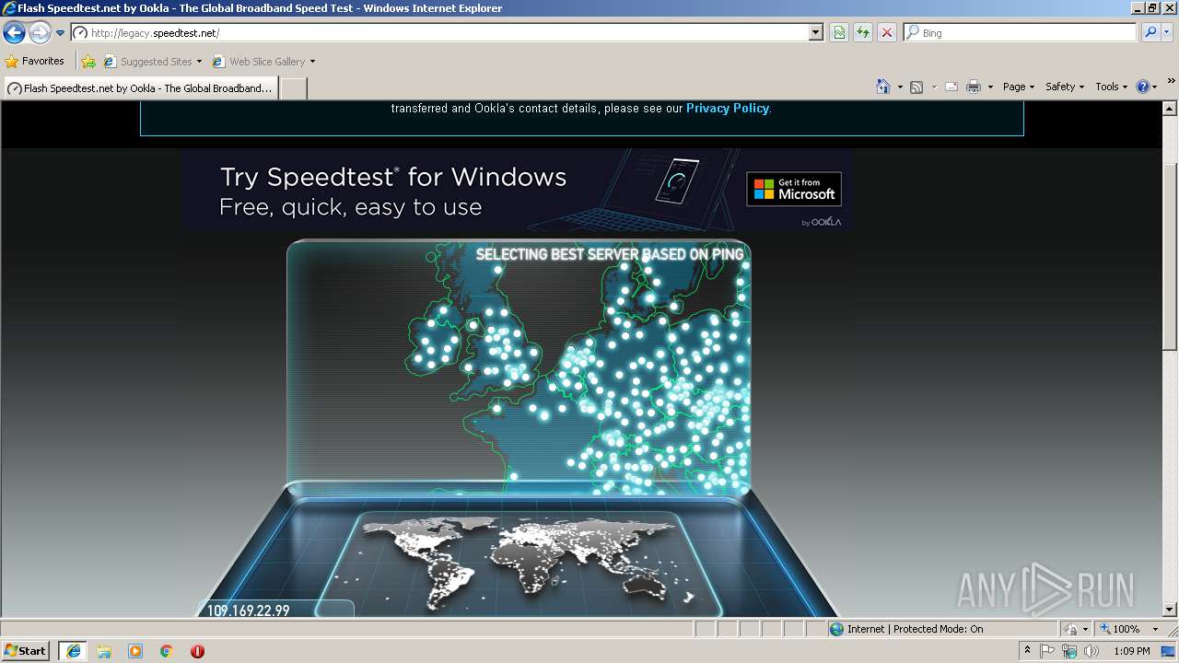
Task: Click the Help question mark icon
Action: 1143,87
